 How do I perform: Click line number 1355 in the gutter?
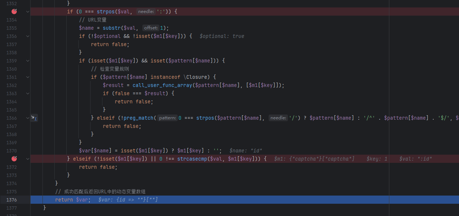point(12,28)
